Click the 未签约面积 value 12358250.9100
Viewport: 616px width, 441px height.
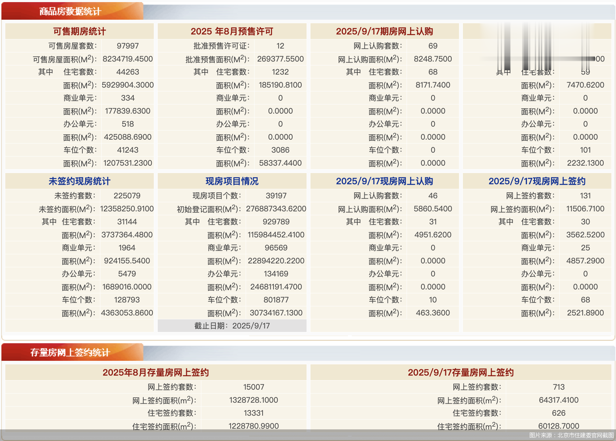point(127,209)
